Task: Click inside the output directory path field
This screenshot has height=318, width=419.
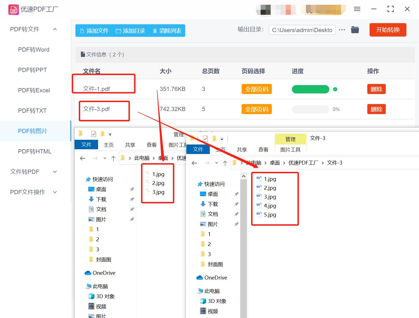Action: (x=302, y=30)
